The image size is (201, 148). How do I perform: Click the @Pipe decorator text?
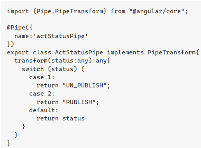(x=16, y=28)
